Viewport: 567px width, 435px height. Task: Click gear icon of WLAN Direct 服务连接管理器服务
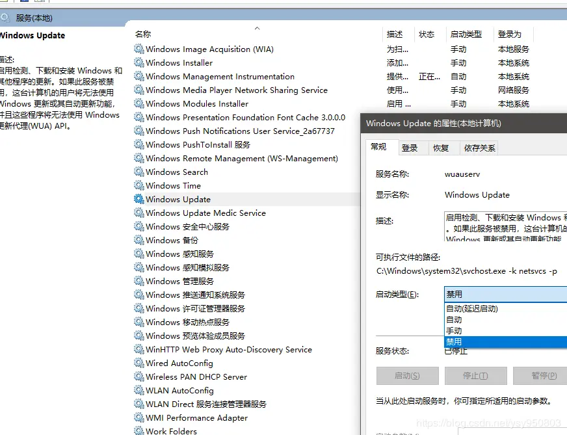(139, 404)
